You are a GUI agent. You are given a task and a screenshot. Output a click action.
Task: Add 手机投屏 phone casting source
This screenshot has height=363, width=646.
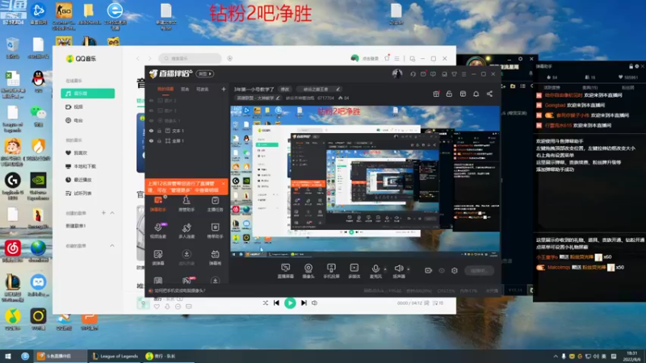pos(331,271)
